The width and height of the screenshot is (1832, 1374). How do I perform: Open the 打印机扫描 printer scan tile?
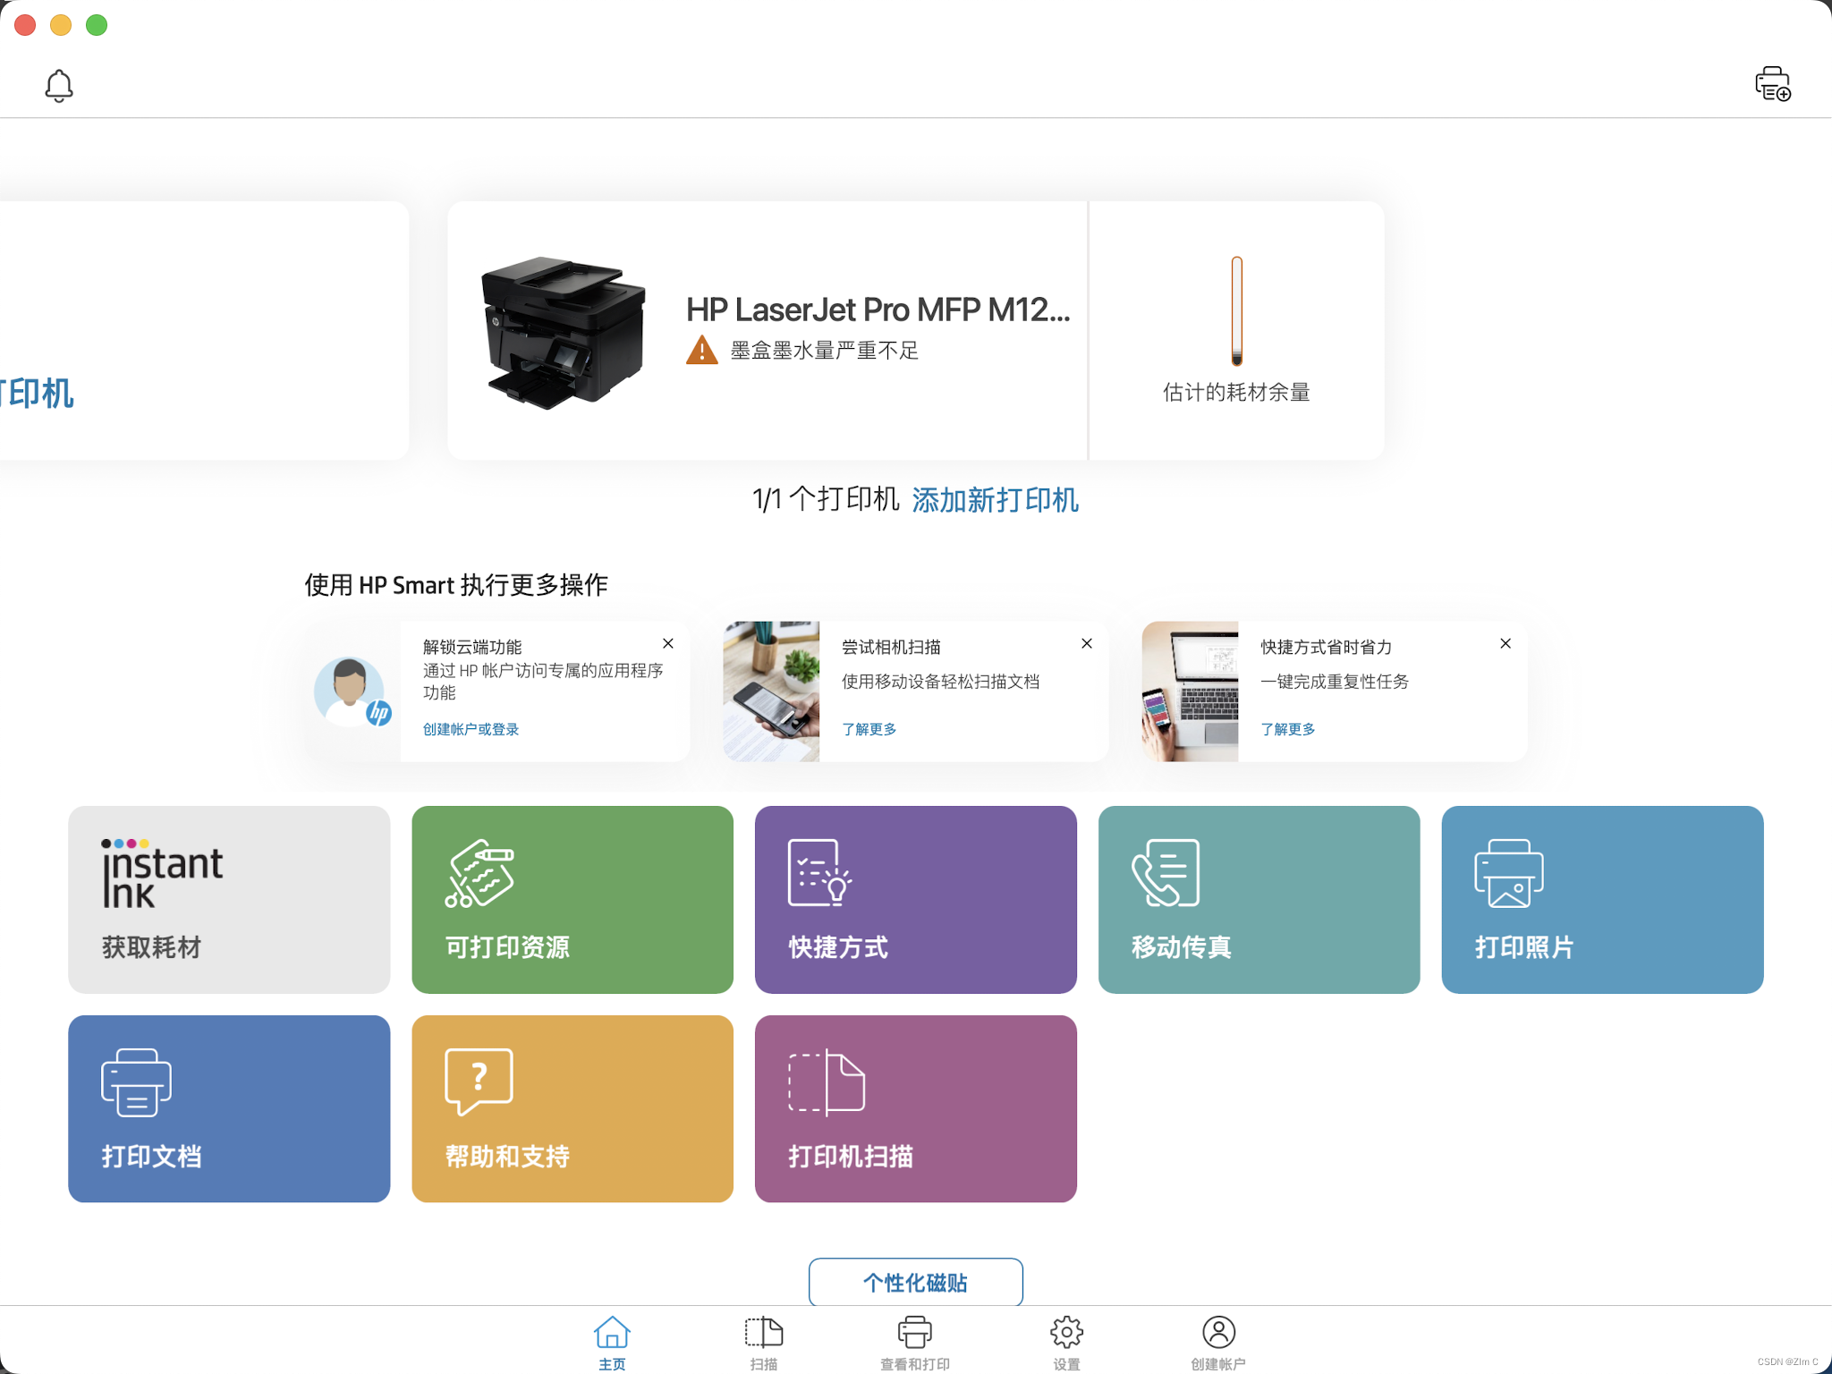tap(915, 1108)
